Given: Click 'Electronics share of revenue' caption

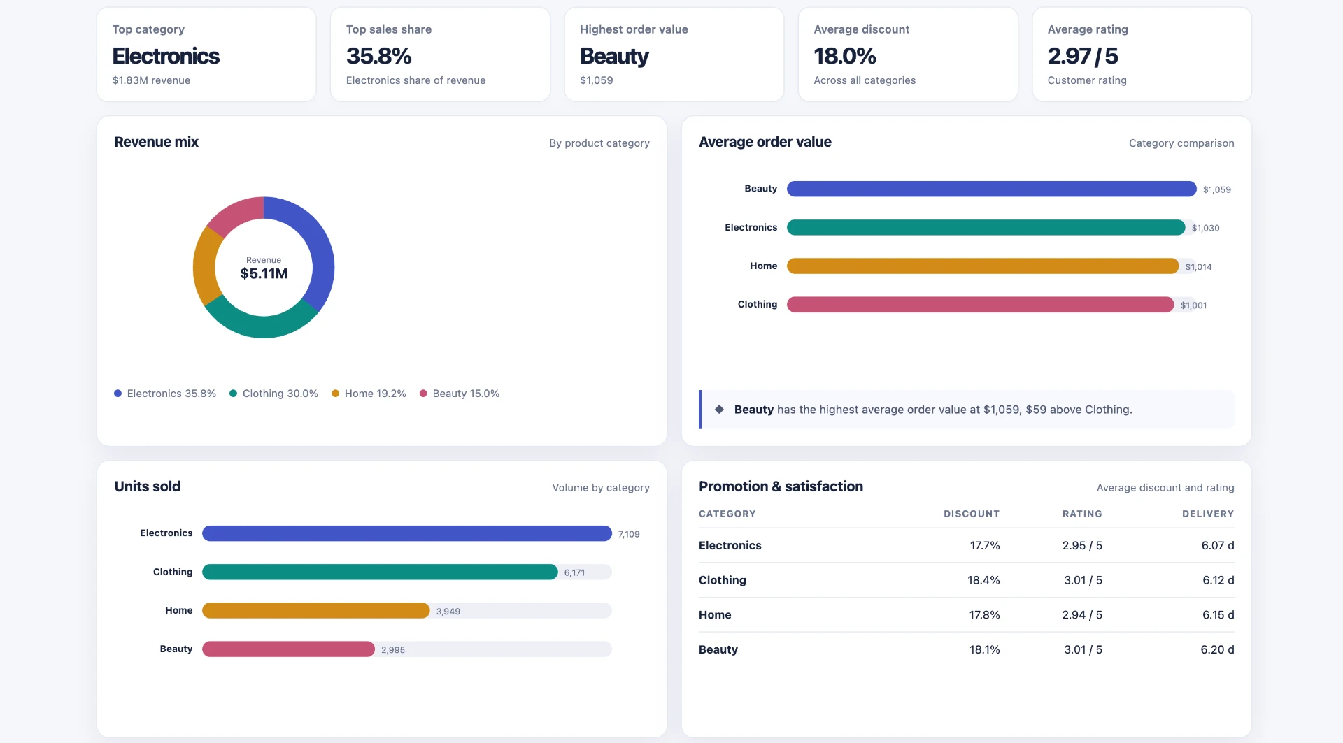Looking at the screenshot, I should tap(415, 80).
